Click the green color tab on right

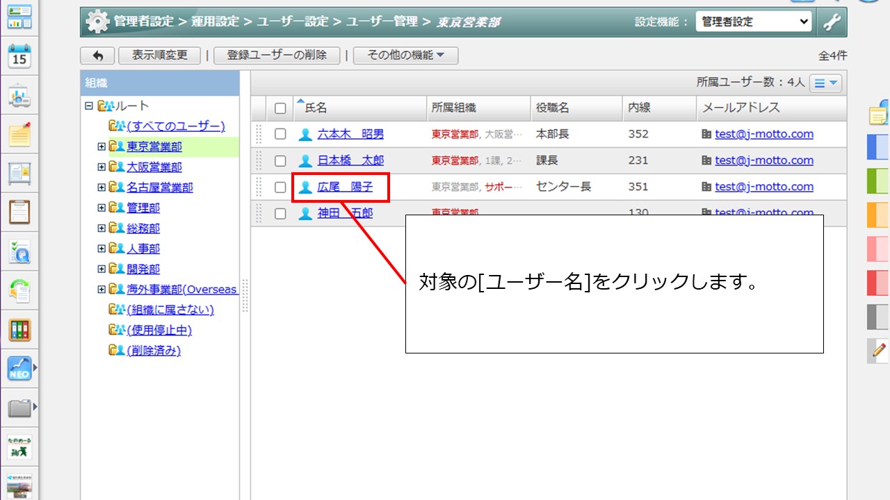877,181
